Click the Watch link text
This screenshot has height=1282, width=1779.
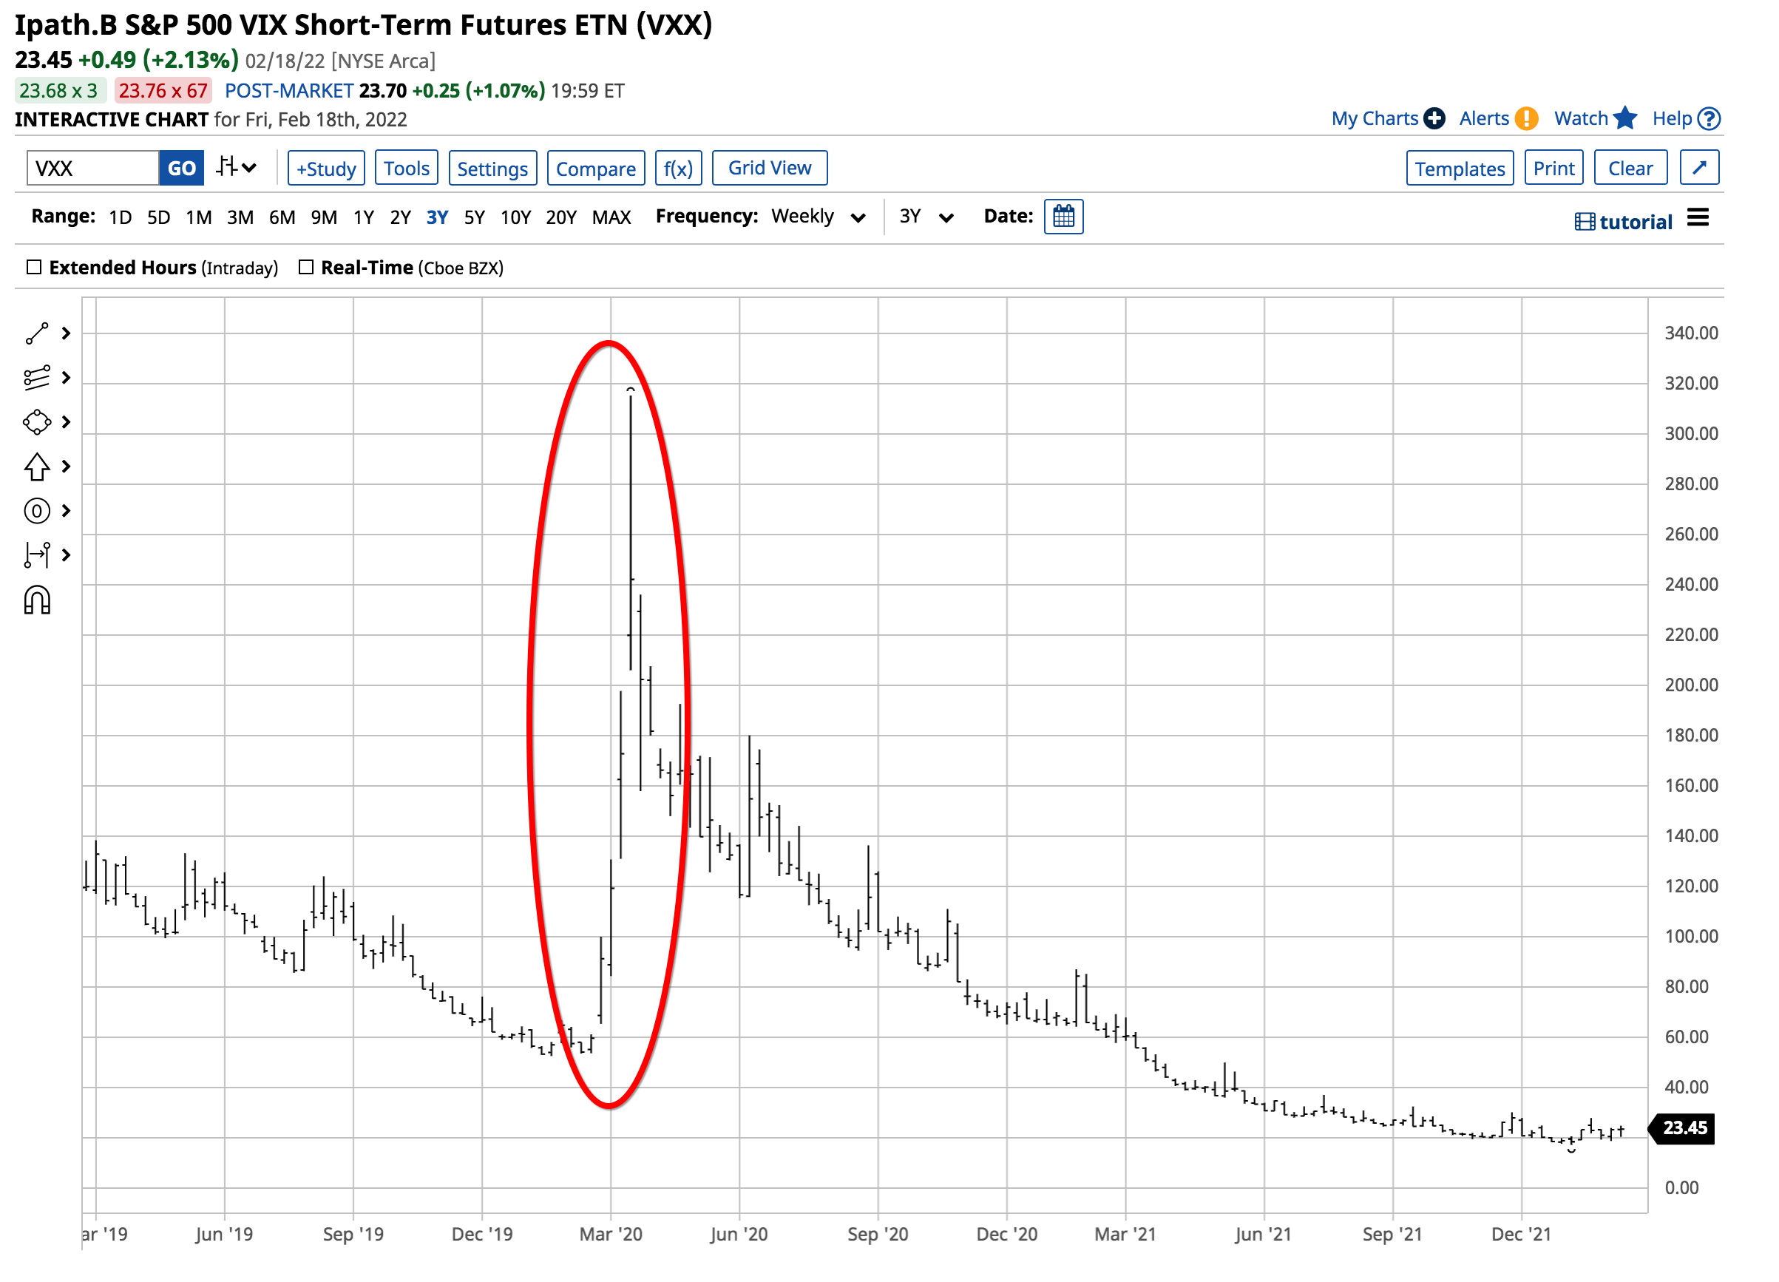point(1581,118)
